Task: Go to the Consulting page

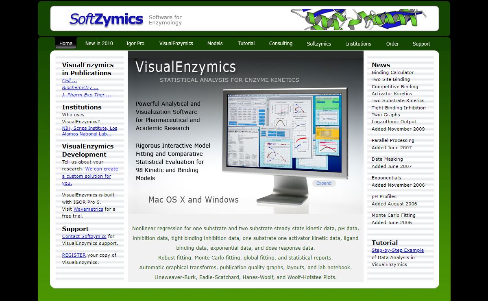Action: (x=281, y=44)
